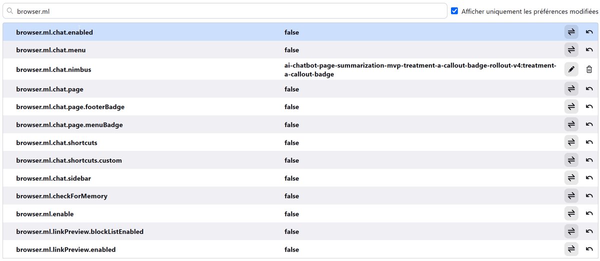Viewport: 600px width, 261px height.
Task: Reset the browser.ml.enable preference
Action: coord(589,214)
